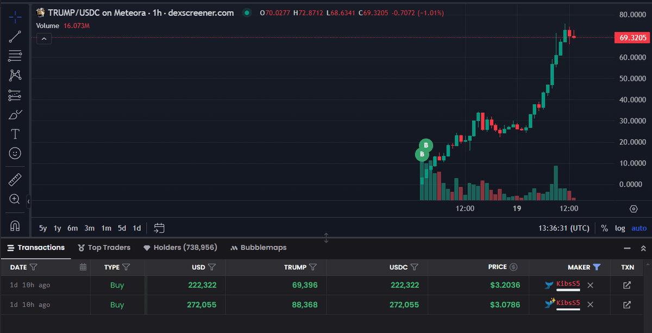The height and width of the screenshot is (333, 652).
Task: Open transaction link for the 272,055 buy
Action: click(x=627, y=305)
